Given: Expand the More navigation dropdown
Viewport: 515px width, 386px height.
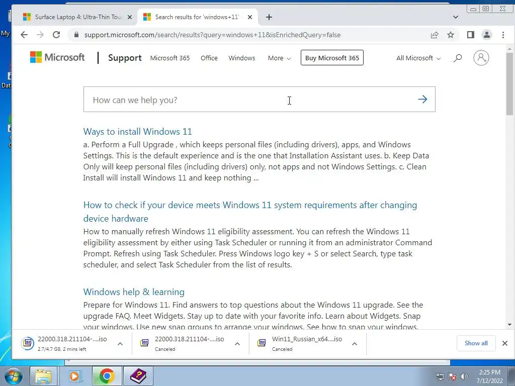Looking at the screenshot, I should click(x=279, y=58).
